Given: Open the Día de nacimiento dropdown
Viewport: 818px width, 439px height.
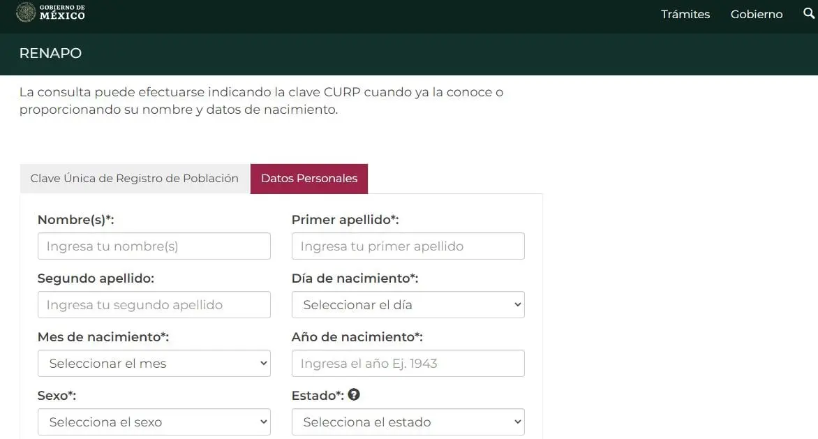Looking at the screenshot, I should point(408,304).
